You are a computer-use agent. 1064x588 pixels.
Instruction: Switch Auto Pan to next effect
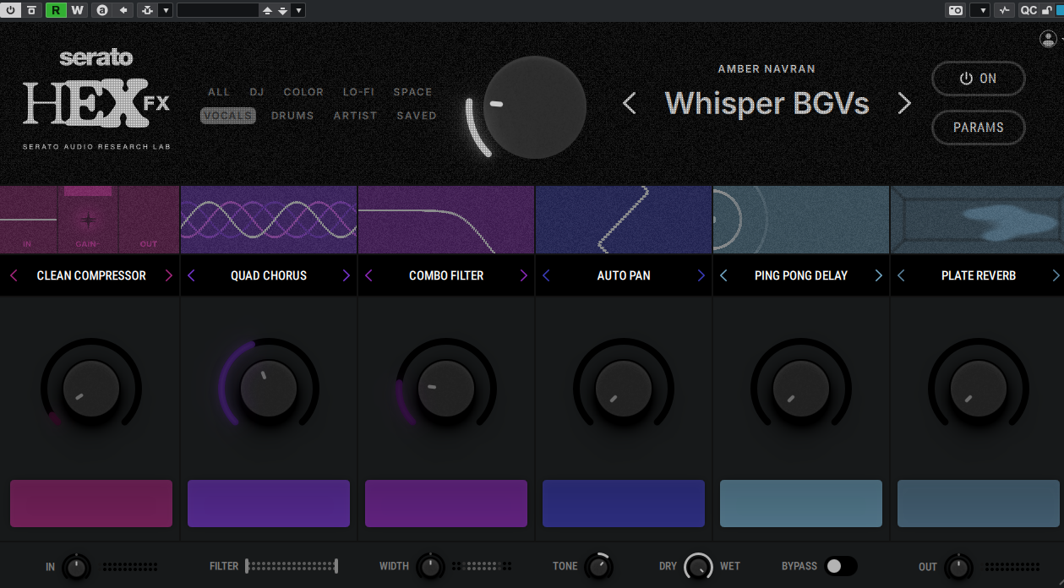pos(701,275)
